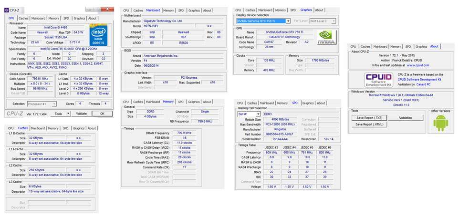
Task: In the Caches-active window, select the About tab
Action: click(x=92, y=128)
